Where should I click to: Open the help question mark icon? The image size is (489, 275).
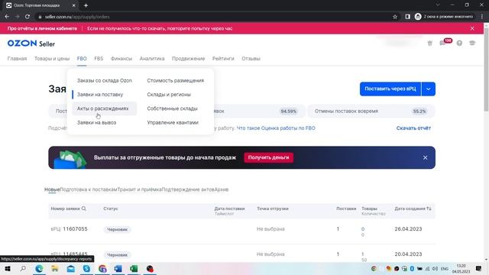pos(459,43)
